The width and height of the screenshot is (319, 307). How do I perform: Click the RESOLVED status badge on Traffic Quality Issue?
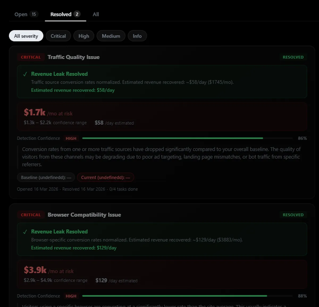click(x=293, y=57)
